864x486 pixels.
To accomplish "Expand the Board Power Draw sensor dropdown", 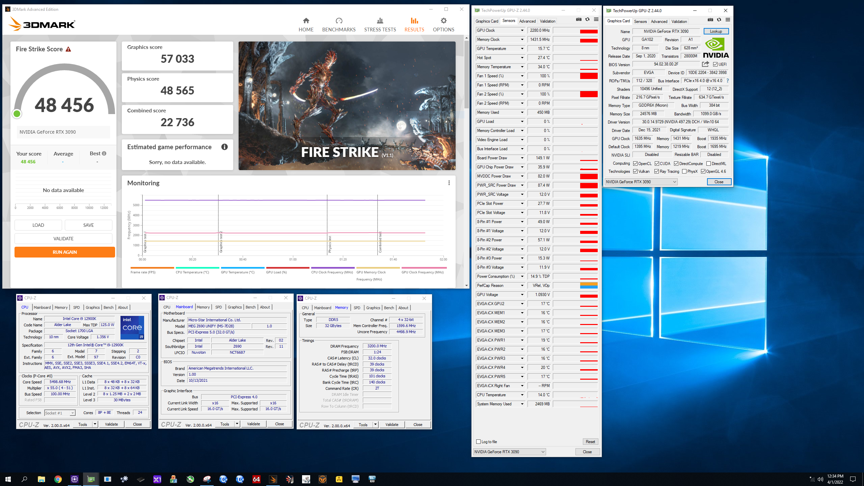I will [522, 158].
